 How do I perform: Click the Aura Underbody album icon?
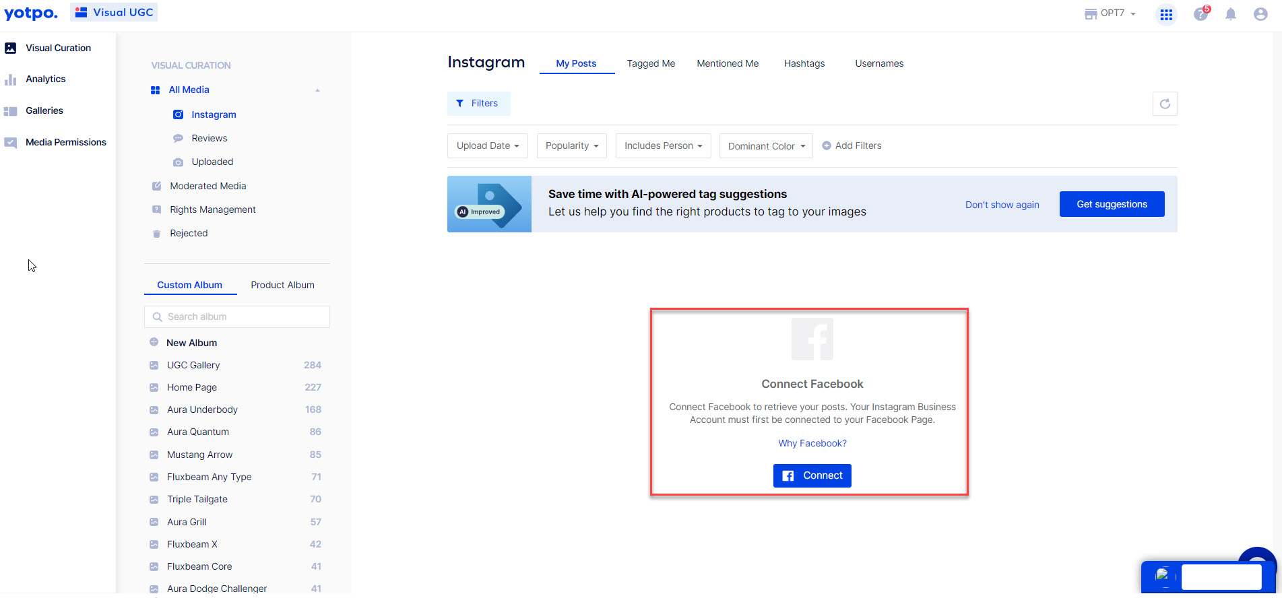pos(154,409)
